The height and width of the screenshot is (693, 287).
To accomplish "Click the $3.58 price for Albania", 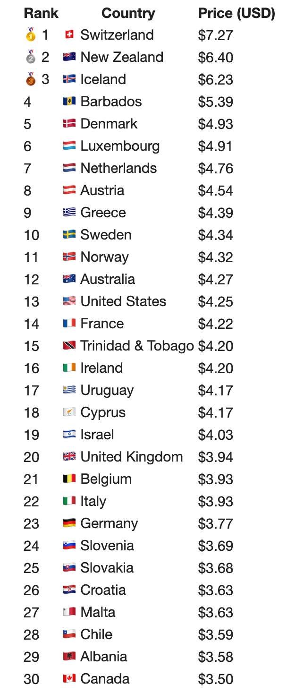I will pyautogui.click(x=215, y=657).
